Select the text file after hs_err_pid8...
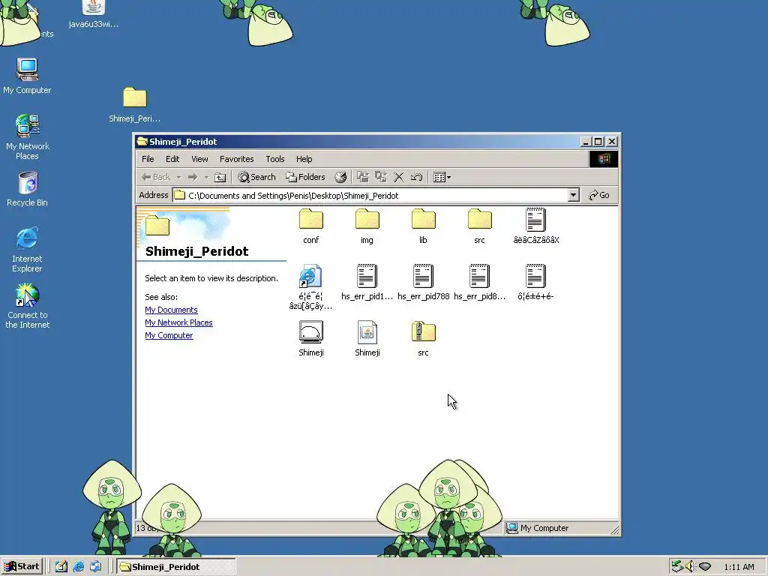768x576 pixels. 535,282
